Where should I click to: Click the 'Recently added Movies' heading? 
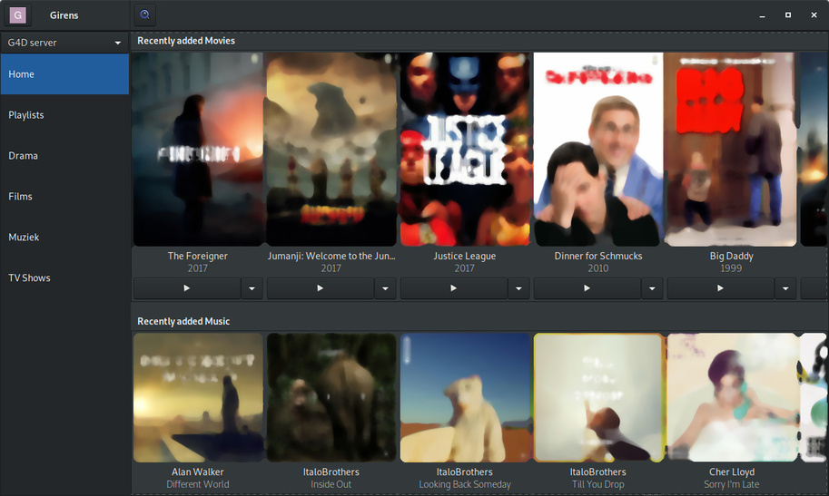[186, 41]
